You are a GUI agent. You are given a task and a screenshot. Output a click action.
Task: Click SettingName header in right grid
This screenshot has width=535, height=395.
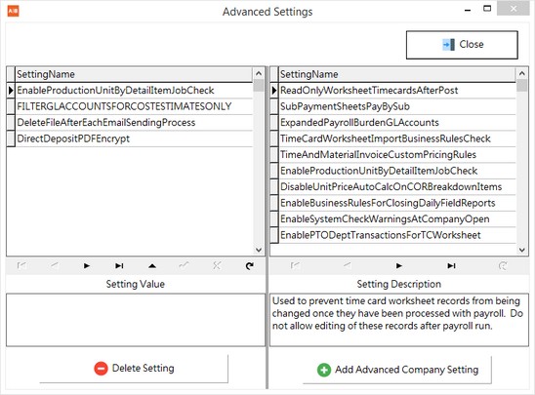(397, 74)
